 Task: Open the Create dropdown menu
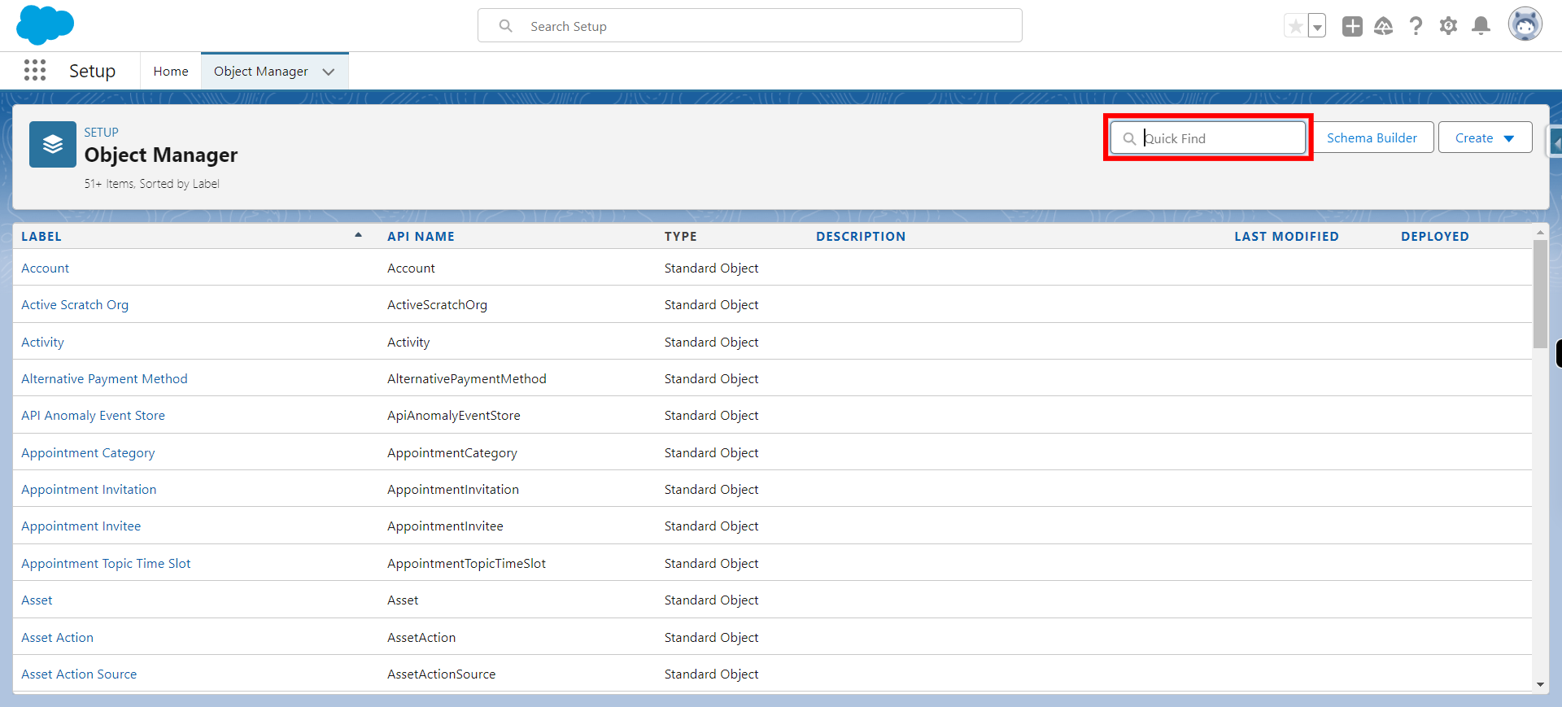point(1485,138)
